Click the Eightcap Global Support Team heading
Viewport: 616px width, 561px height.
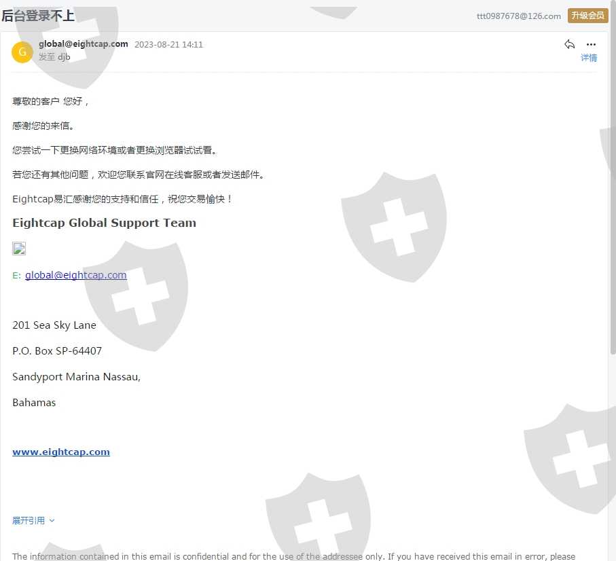click(x=104, y=223)
